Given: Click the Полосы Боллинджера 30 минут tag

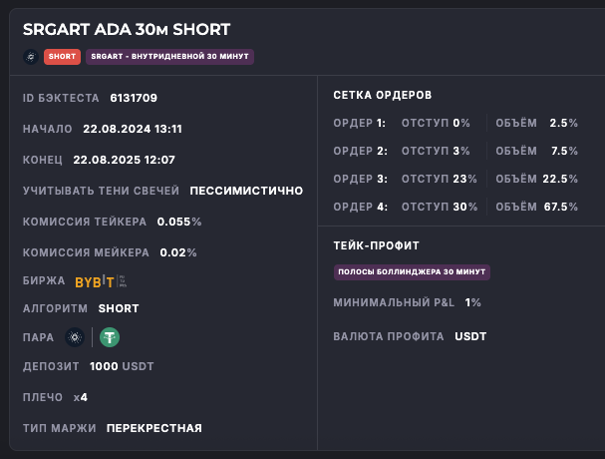Looking at the screenshot, I should 413,271.
